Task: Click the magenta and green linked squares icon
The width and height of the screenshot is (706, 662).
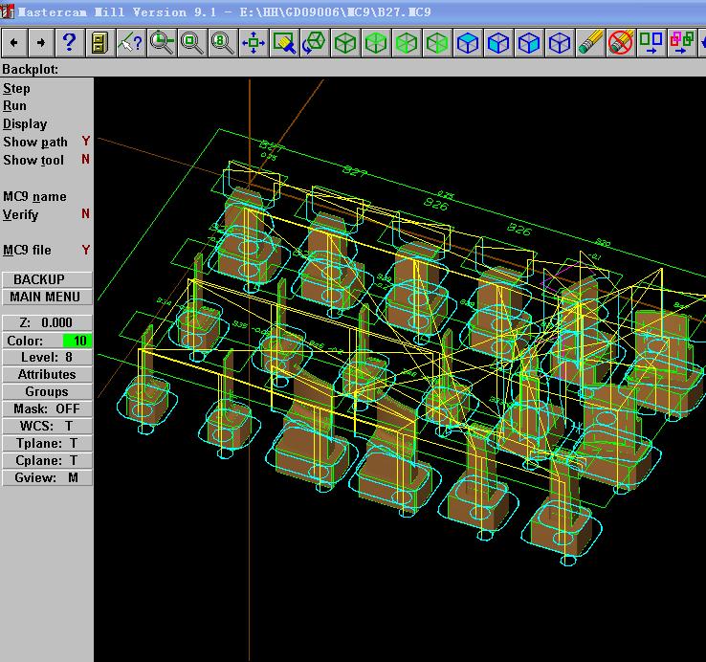Action: (x=682, y=42)
